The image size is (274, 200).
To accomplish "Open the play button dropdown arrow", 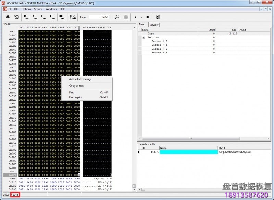I will [141, 17].
